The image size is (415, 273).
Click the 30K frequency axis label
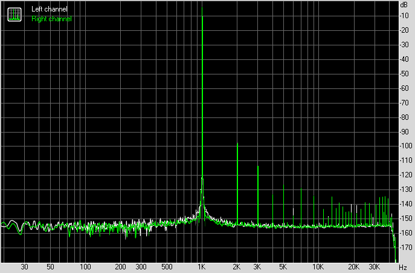pyautogui.click(x=375, y=267)
